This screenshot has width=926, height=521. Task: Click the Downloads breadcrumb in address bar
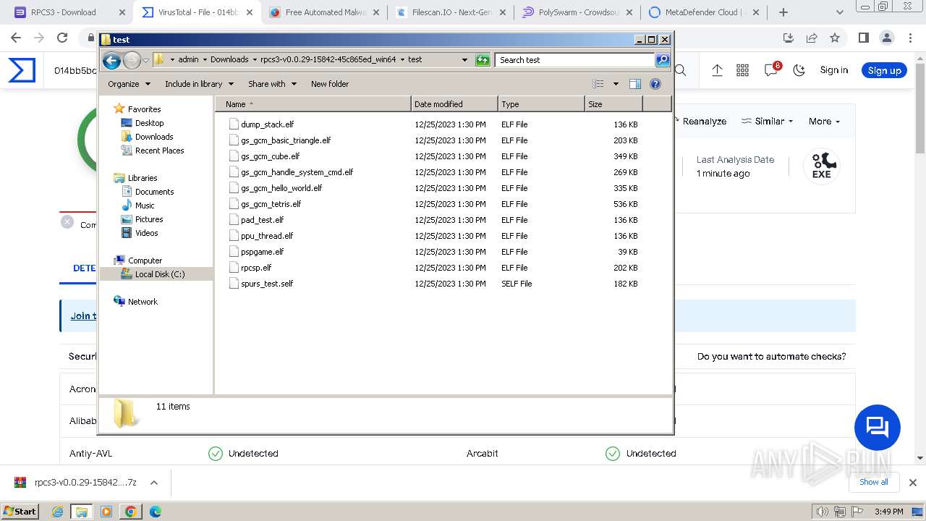229,60
